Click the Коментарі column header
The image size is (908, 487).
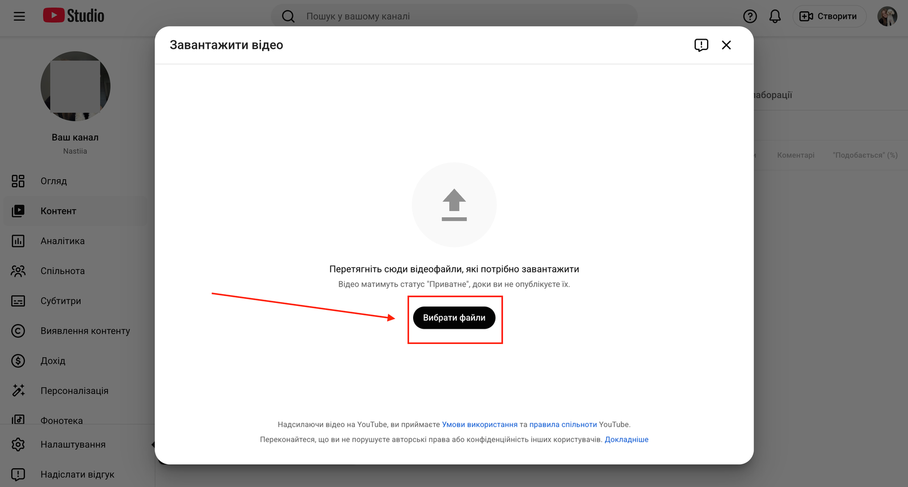coord(796,156)
